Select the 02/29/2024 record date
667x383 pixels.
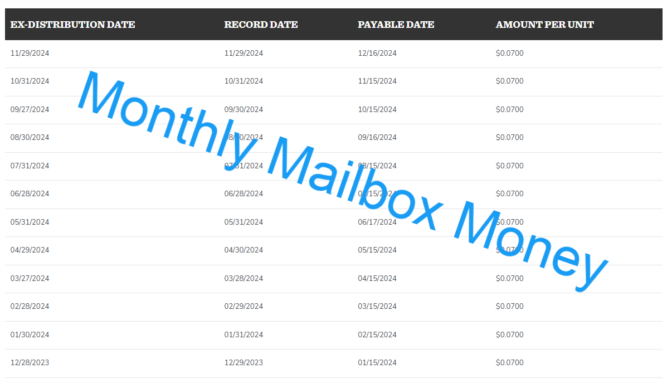pos(244,306)
